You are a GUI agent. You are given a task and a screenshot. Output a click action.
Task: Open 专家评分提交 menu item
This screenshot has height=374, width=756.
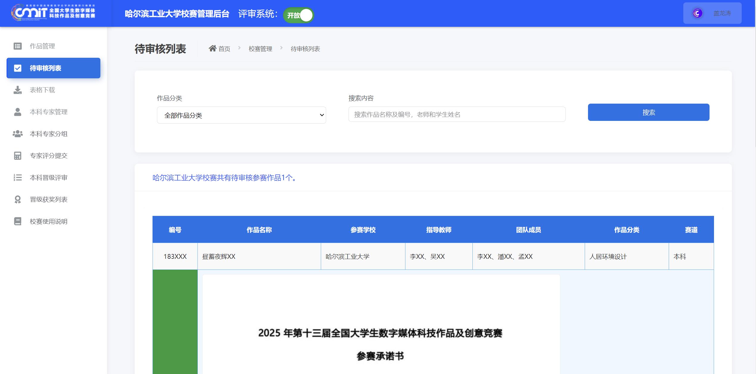click(53, 156)
